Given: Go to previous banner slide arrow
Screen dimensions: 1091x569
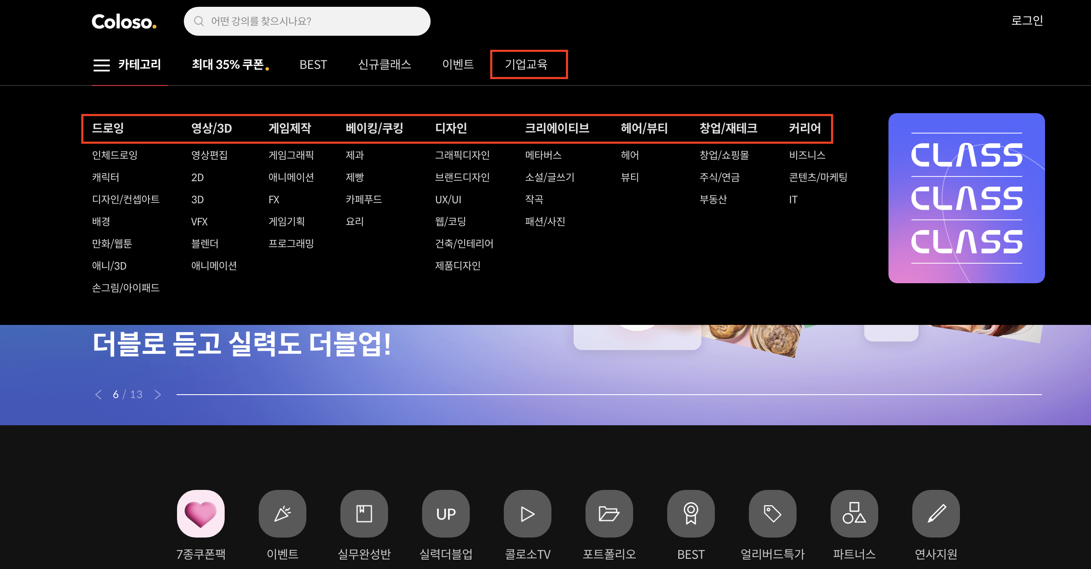Looking at the screenshot, I should click(98, 395).
